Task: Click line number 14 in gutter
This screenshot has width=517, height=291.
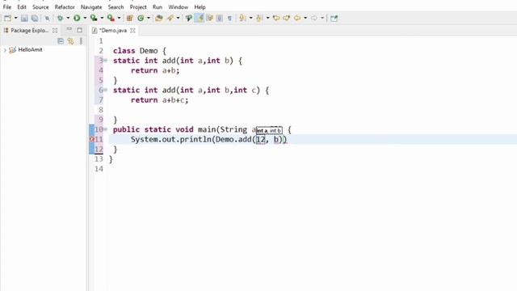Action: 99,169
